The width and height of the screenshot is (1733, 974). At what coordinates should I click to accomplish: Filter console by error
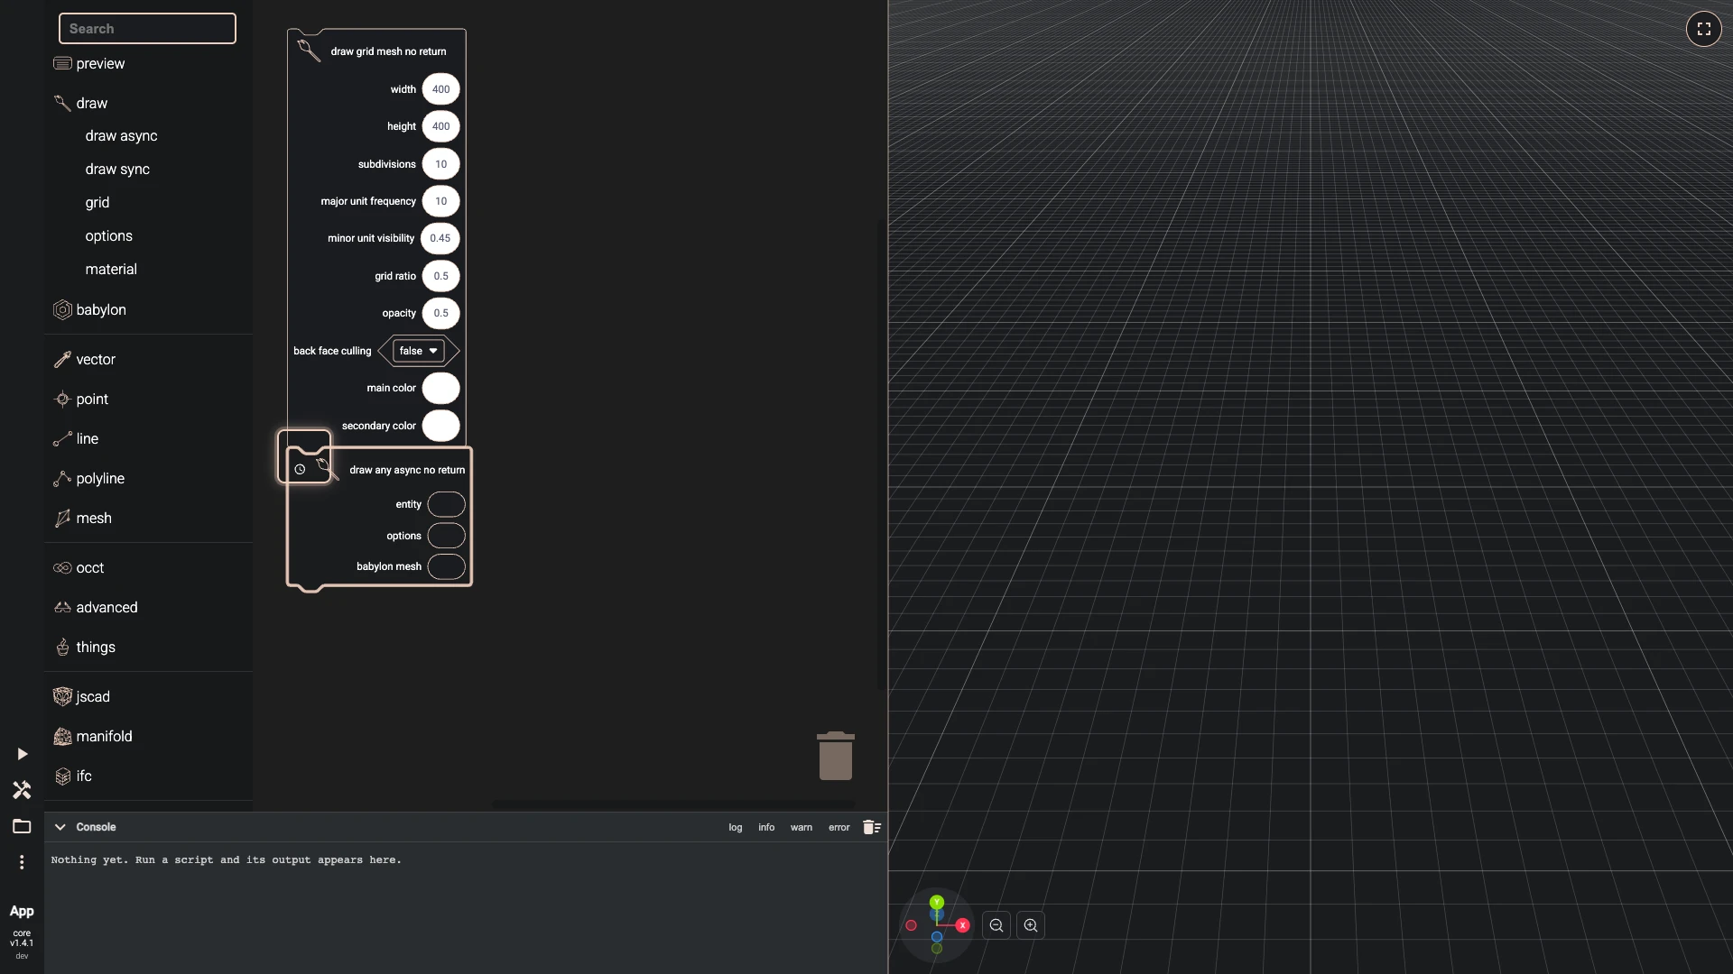pyautogui.click(x=839, y=827)
